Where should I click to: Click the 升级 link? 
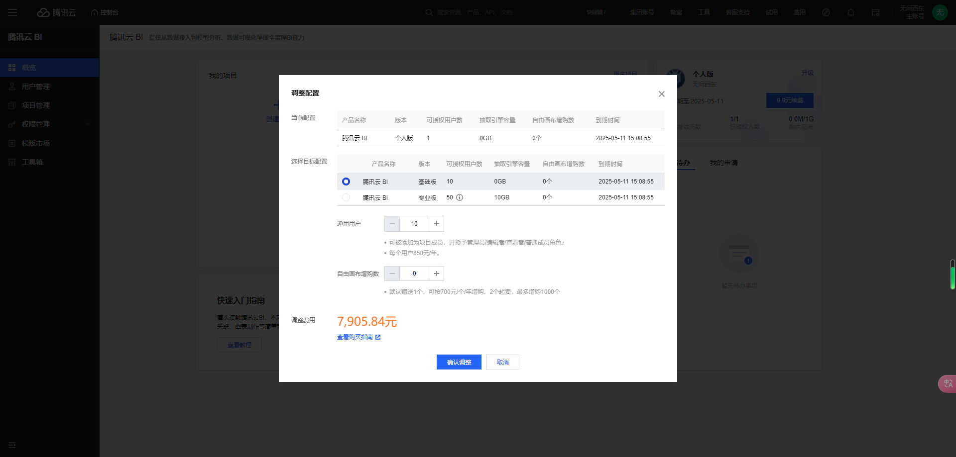tap(807, 73)
